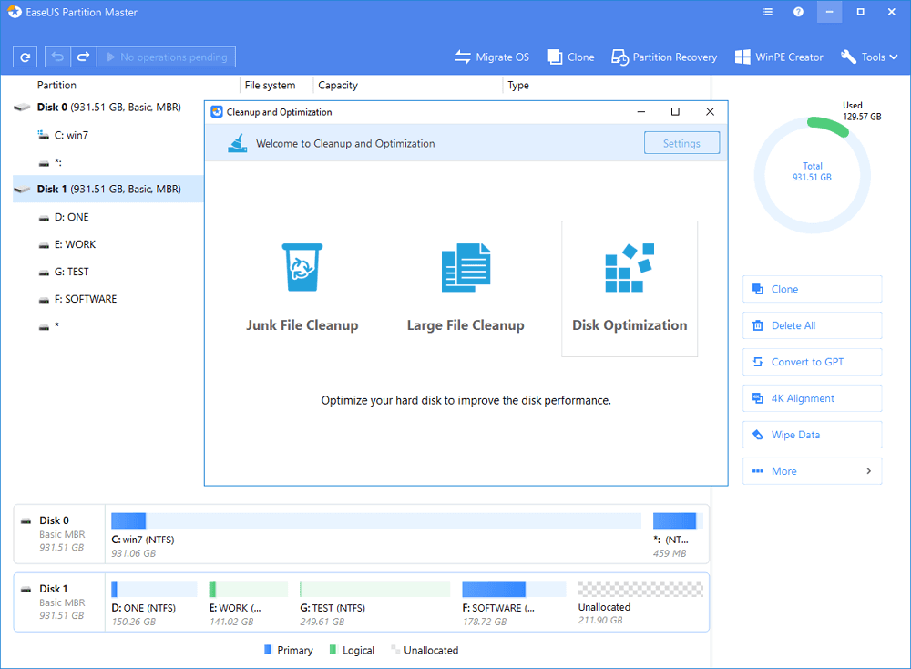Select the G: TEST partition row

coord(108,272)
